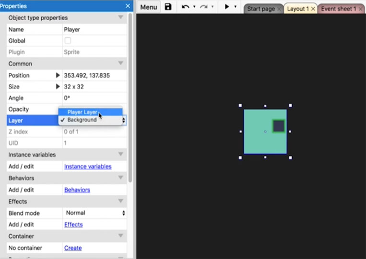Edit the Size value 32 x 32
This screenshot has height=259, width=366.
94,87
